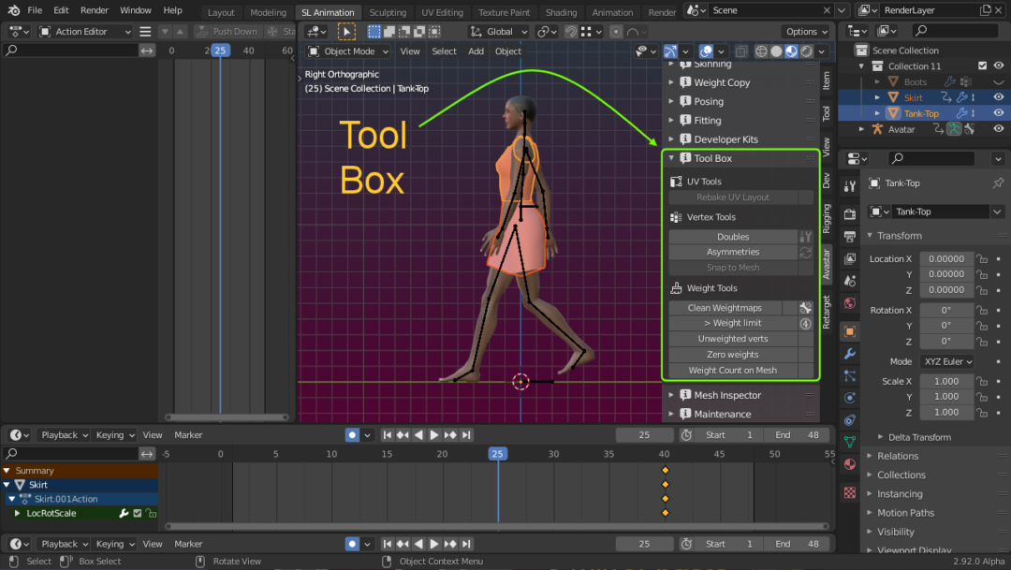Open the Object Mode dropdown
The width and height of the screenshot is (1011, 570).
[x=349, y=51]
